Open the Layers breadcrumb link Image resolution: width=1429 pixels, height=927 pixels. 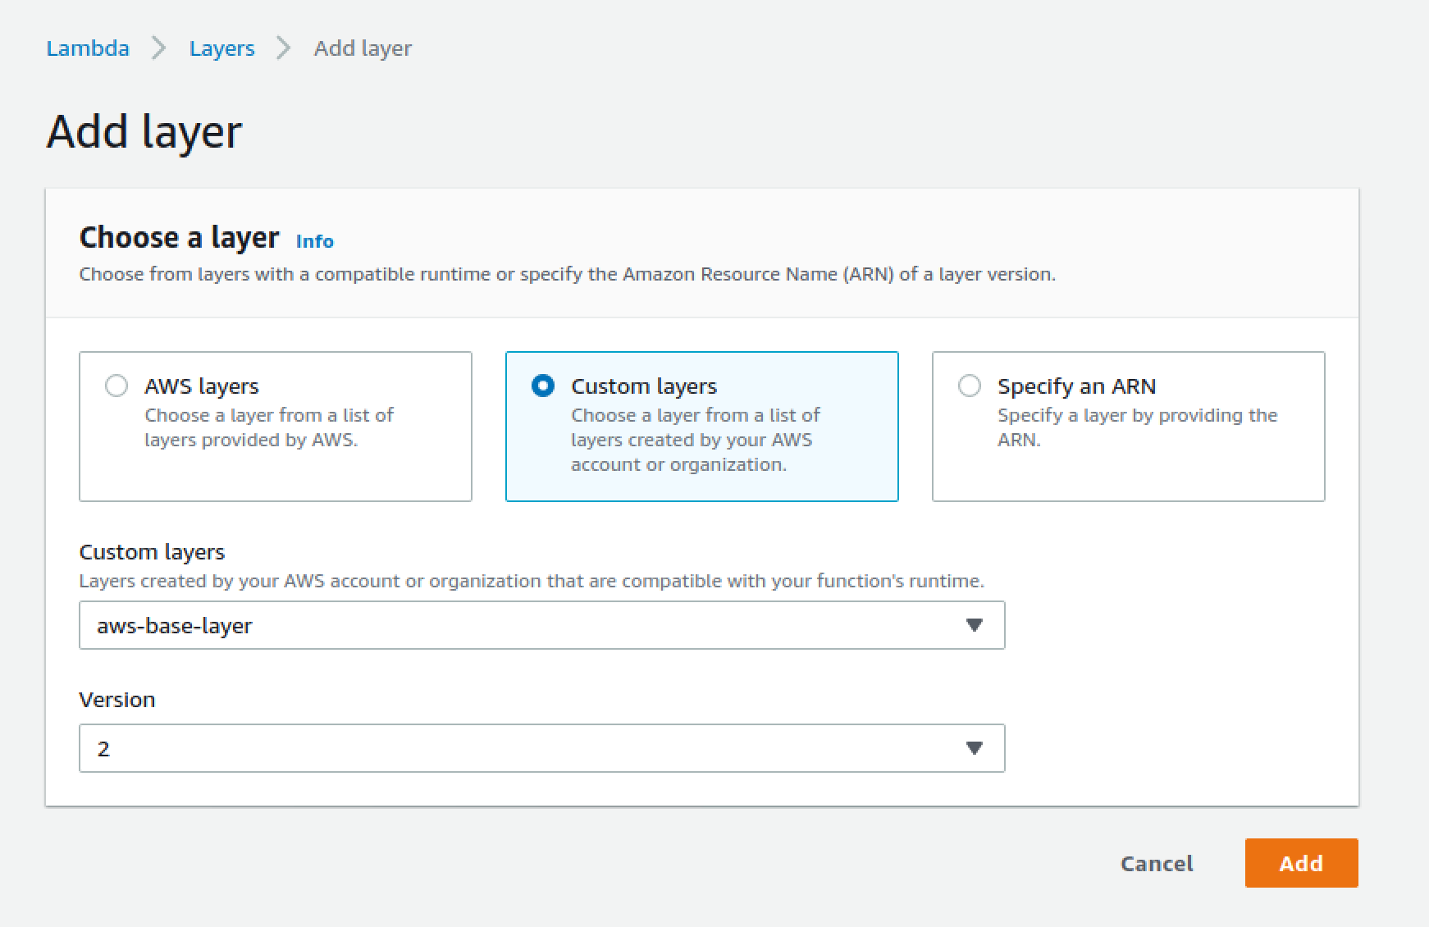pos(221,48)
